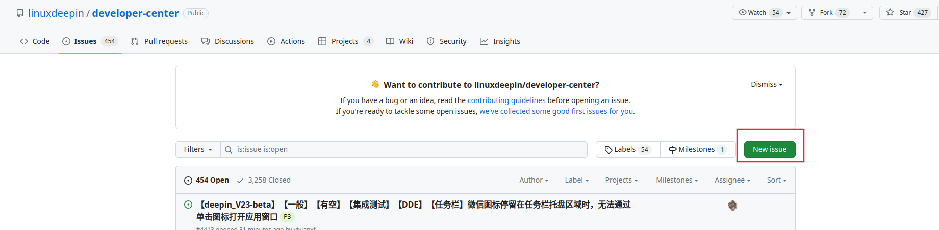Image resolution: width=939 pixels, height=230 pixels.
Task: Show the 3,258 Closed issues
Action: 264,180
